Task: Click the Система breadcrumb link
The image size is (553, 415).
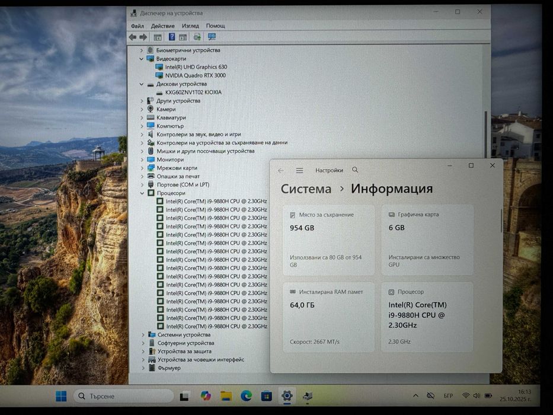Action: coord(306,189)
